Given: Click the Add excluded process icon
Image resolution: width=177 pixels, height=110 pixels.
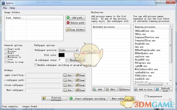Looking at the screenshot, I should 94,89.
